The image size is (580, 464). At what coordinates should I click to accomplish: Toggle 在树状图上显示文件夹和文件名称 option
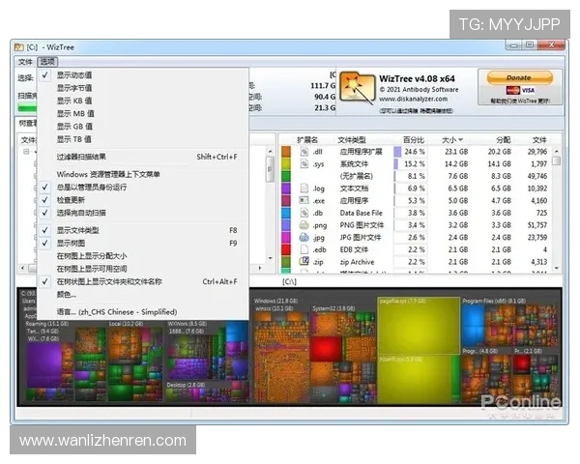[x=143, y=281]
